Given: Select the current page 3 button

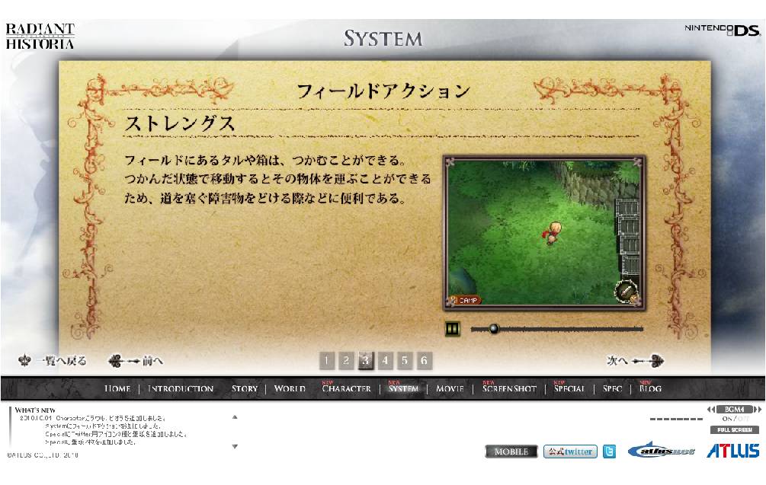Looking at the screenshot, I should coord(365,361).
